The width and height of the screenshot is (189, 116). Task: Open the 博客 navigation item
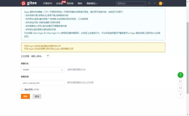pos(80,3)
